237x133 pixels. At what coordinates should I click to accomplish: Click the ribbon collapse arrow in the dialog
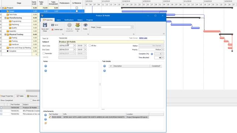pos(164,34)
